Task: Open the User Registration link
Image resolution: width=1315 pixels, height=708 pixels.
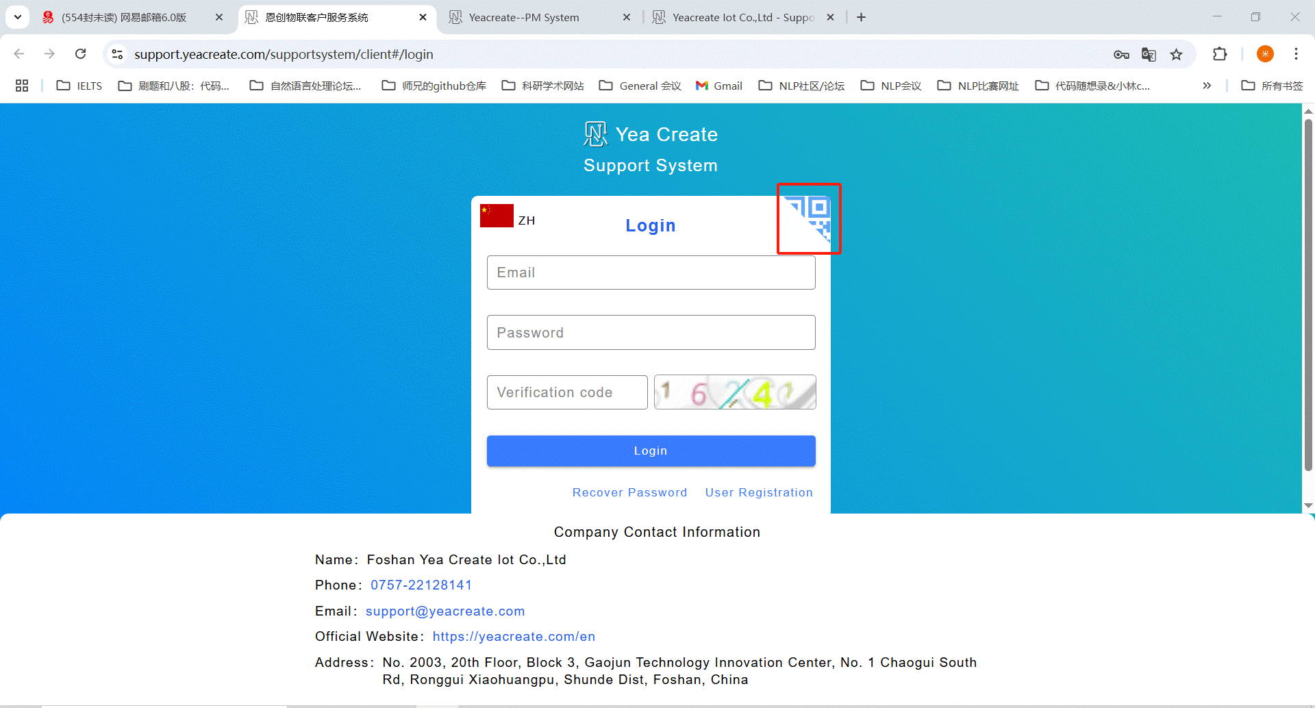Action: click(759, 492)
